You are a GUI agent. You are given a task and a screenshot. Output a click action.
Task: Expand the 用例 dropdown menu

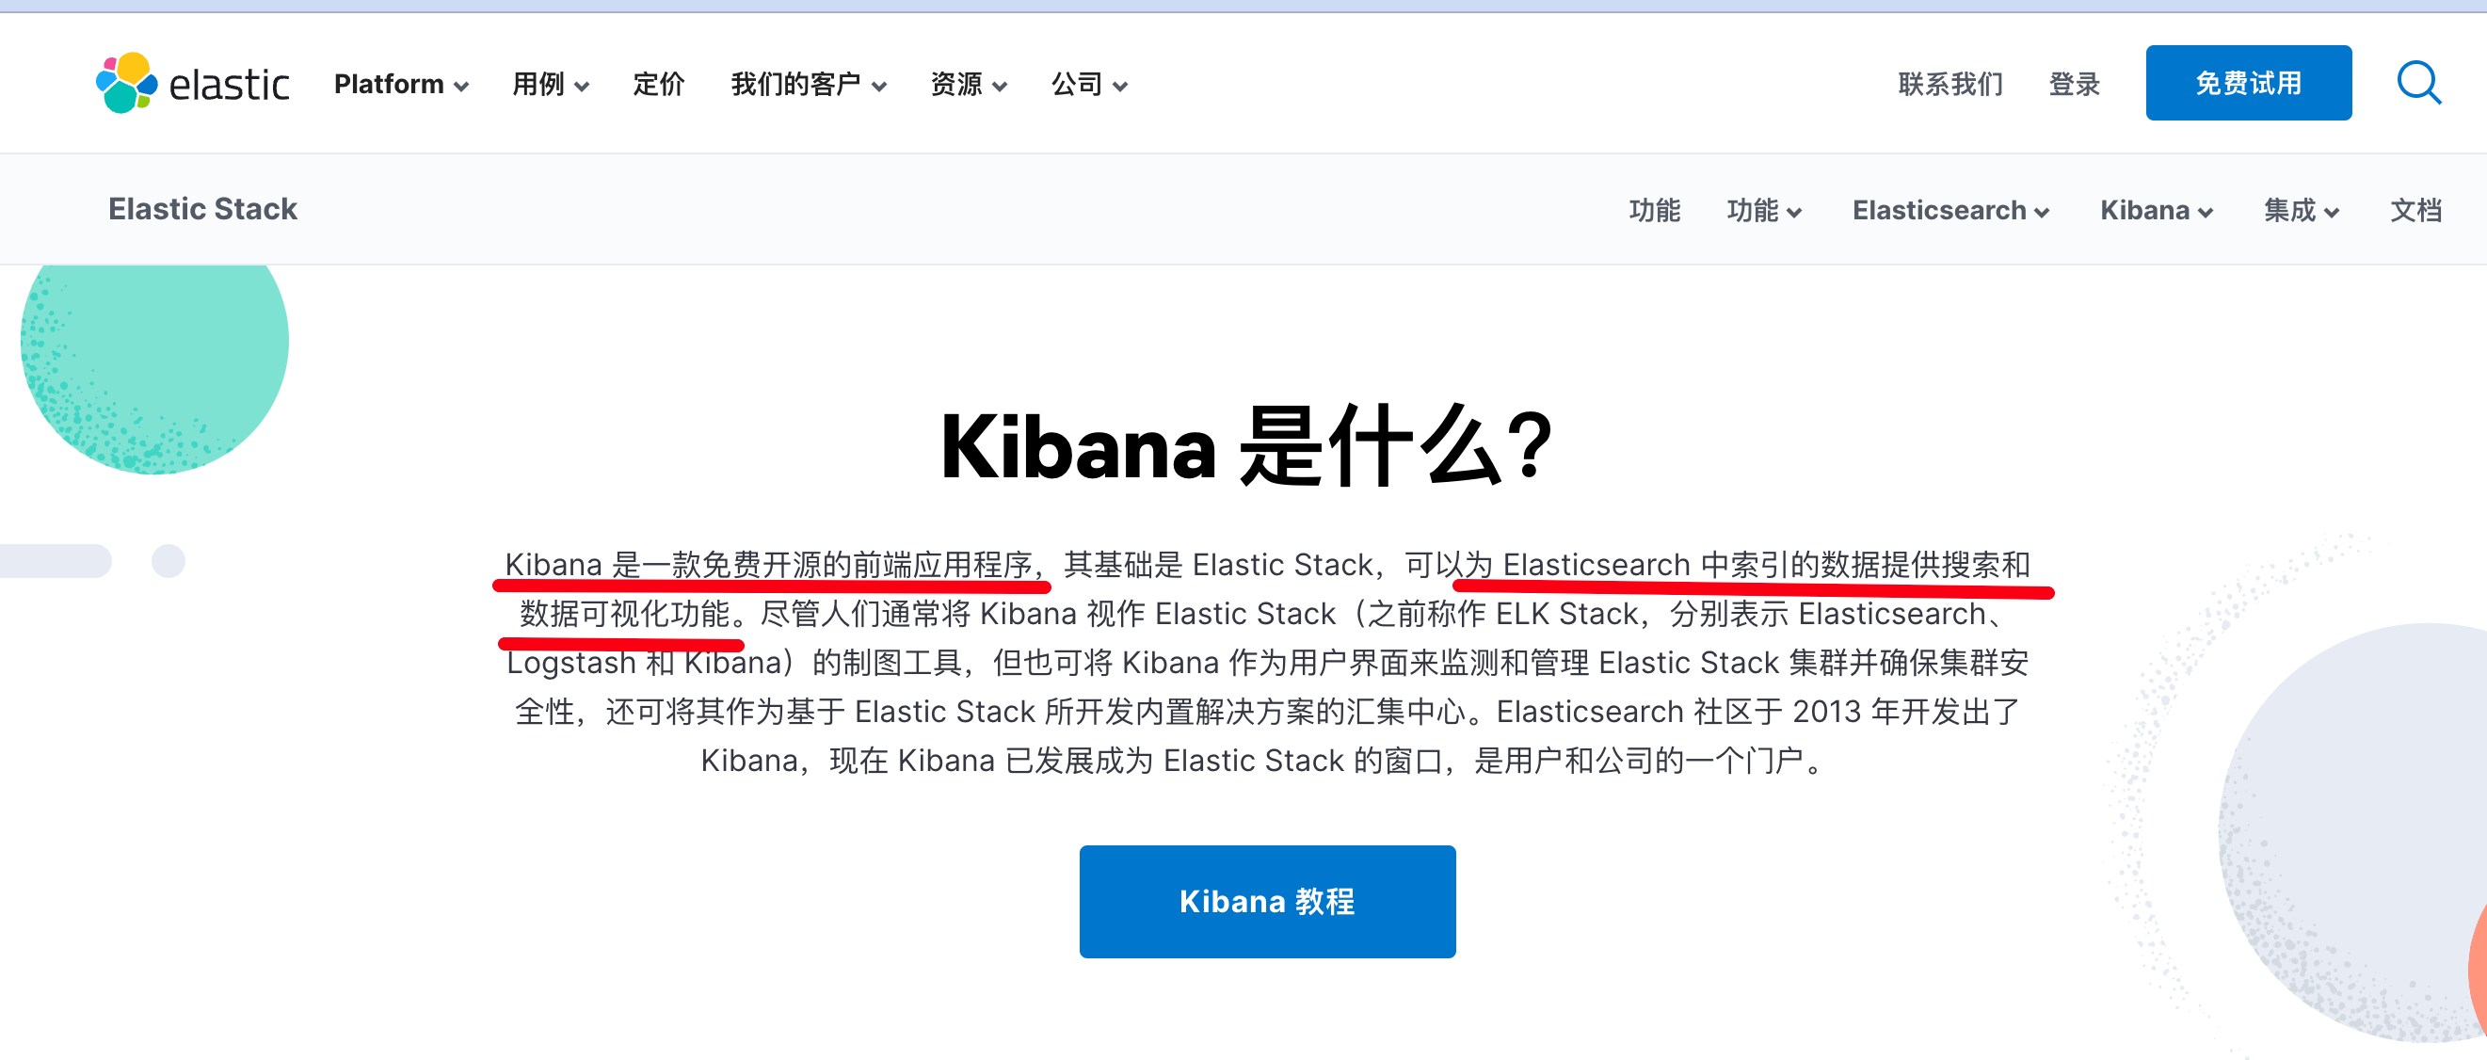550,85
